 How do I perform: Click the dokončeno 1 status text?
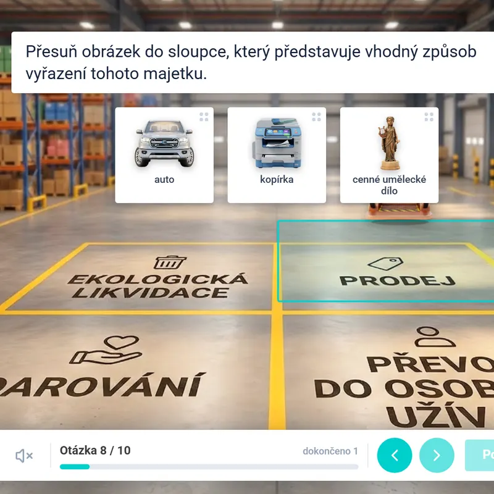coord(330,451)
